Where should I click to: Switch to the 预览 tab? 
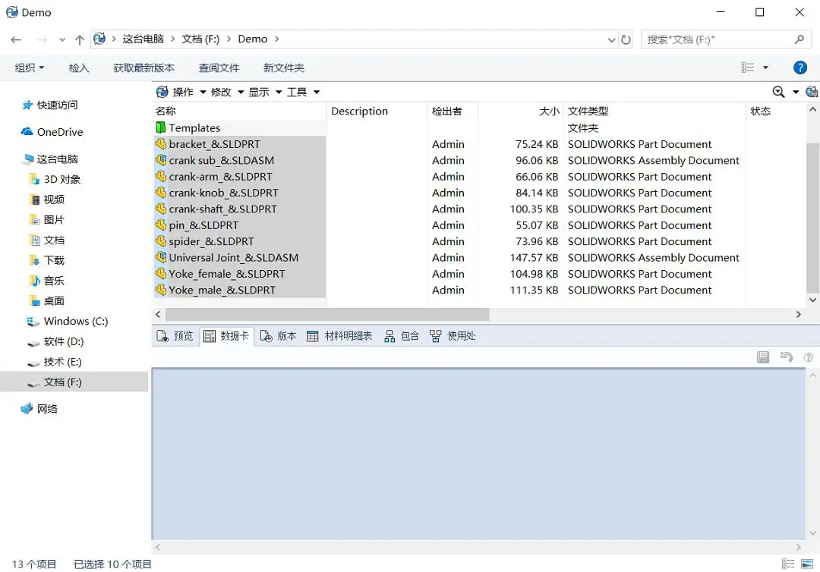coord(175,336)
